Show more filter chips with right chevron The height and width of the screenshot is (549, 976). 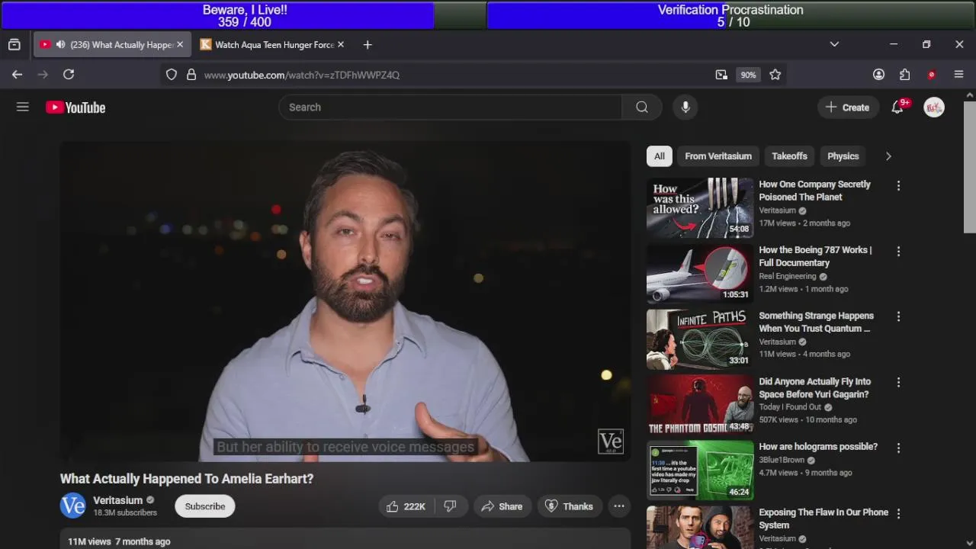(888, 156)
